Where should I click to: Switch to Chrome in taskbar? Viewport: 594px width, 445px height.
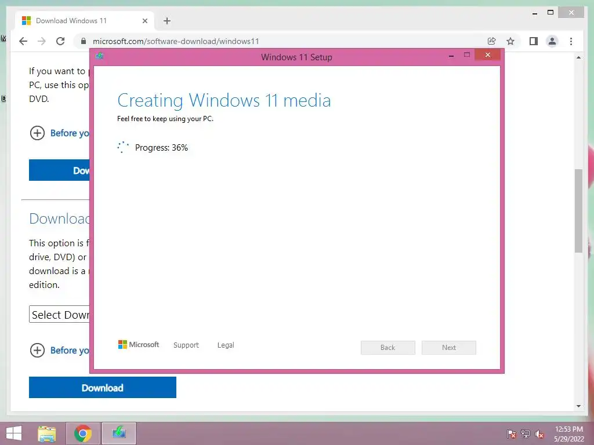pos(83,433)
